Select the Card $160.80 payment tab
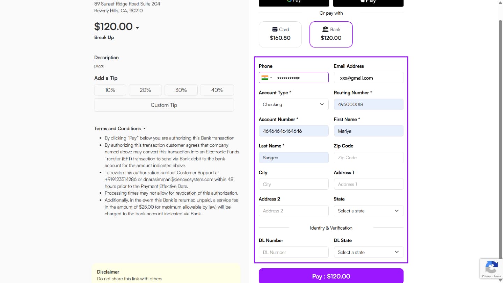Image resolution: width=503 pixels, height=283 pixels. (280, 34)
